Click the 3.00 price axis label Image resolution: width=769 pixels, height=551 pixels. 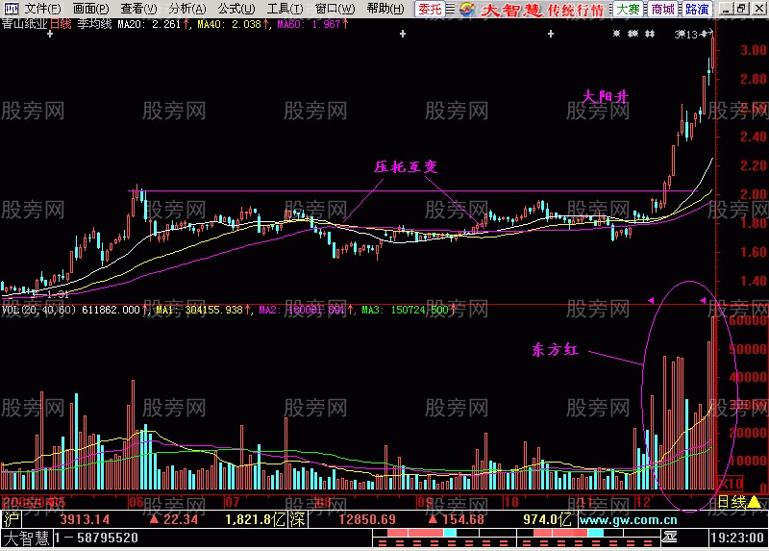(x=754, y=50)
